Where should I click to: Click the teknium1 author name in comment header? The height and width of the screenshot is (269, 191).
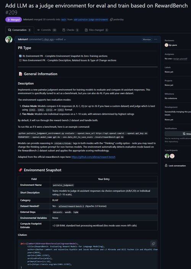tap(23, 39)
